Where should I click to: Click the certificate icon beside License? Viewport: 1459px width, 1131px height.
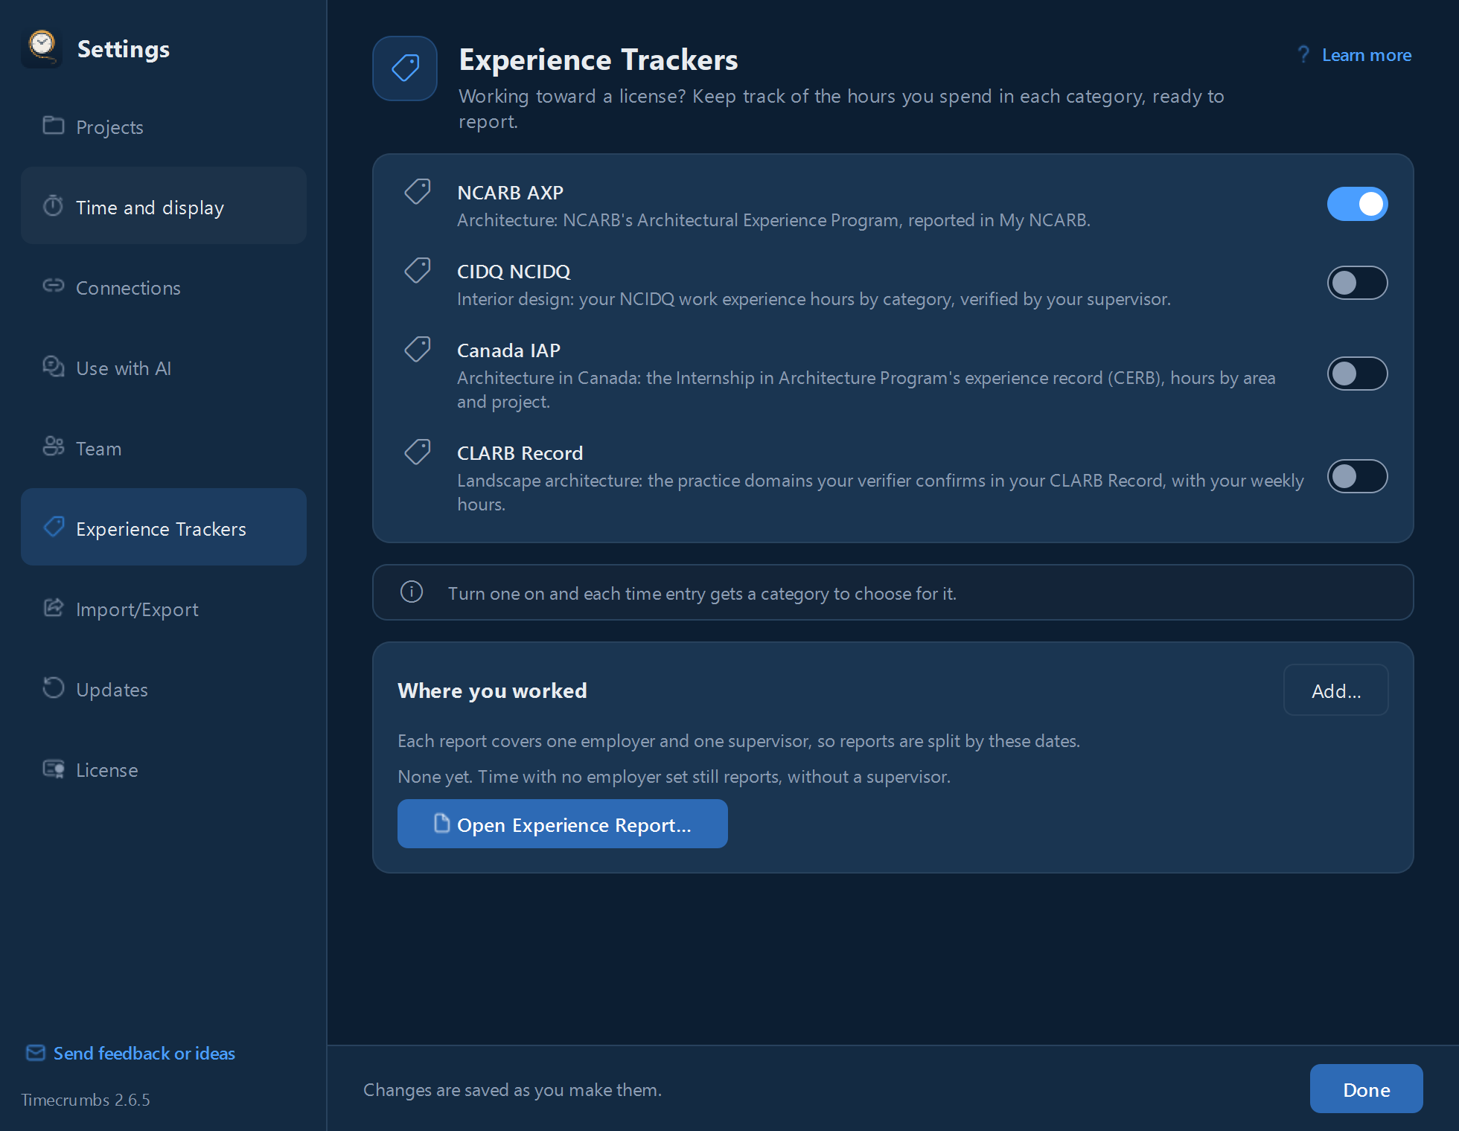point(53,768)
